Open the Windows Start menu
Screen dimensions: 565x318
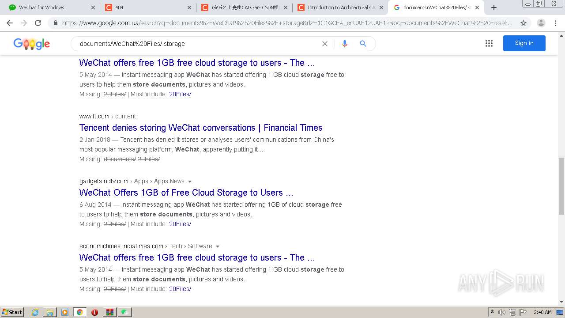coord(12,312)
